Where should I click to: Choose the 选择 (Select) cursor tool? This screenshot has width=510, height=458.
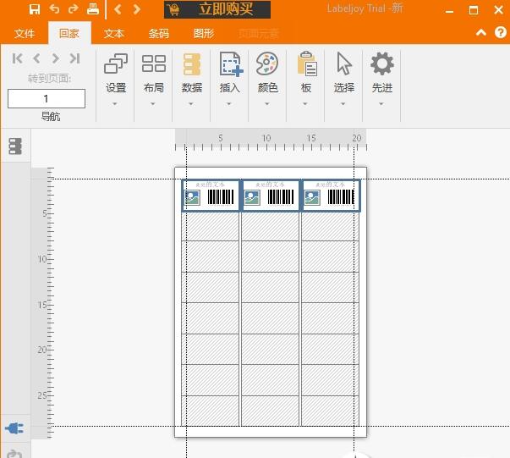(x=343, y=64)
